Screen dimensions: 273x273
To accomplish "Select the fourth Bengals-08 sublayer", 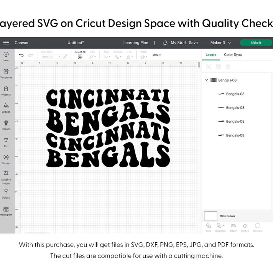I will click(x=237, y=135).
